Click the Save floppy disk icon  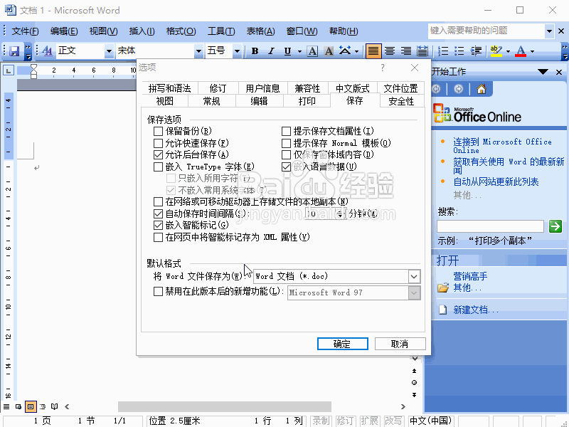coord(14,51)
